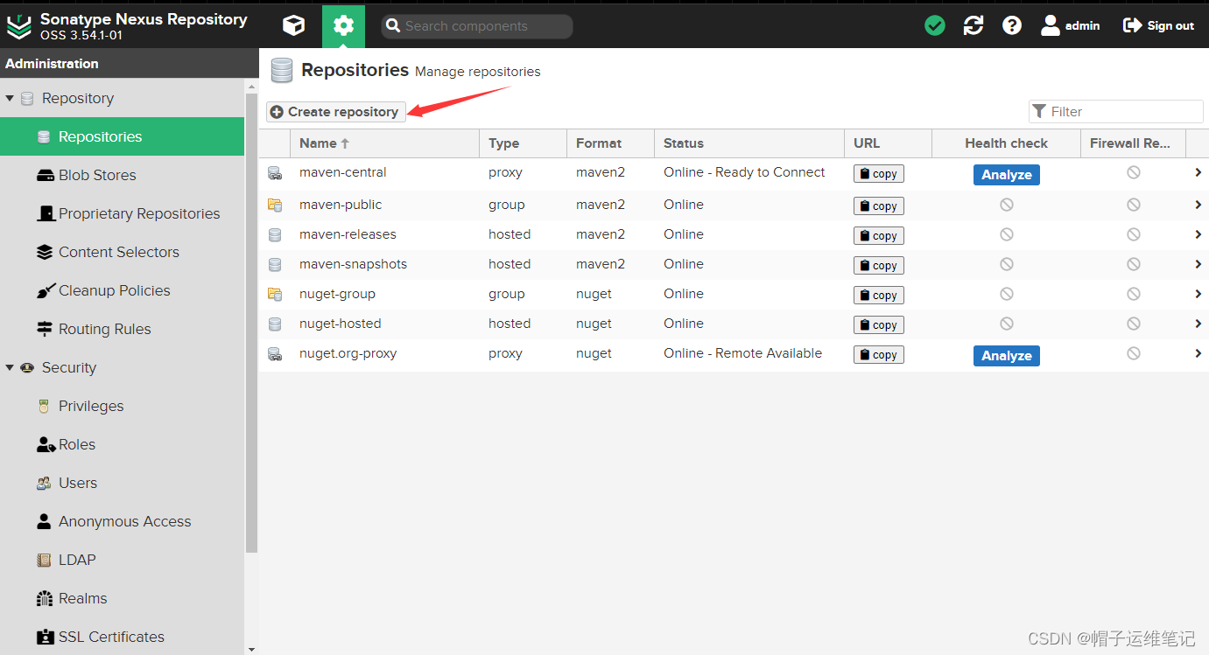Viewport: 1209px width, 655px height.
Task: Copy URL for maven-central
Action: (879, 174)
